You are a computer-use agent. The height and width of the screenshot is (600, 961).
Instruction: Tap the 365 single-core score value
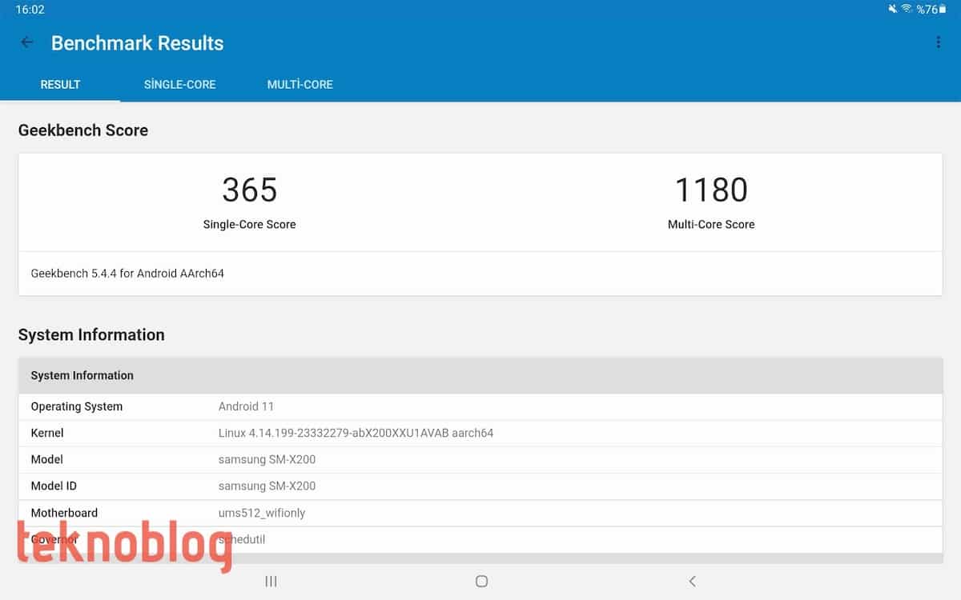(x=250, y=190)
